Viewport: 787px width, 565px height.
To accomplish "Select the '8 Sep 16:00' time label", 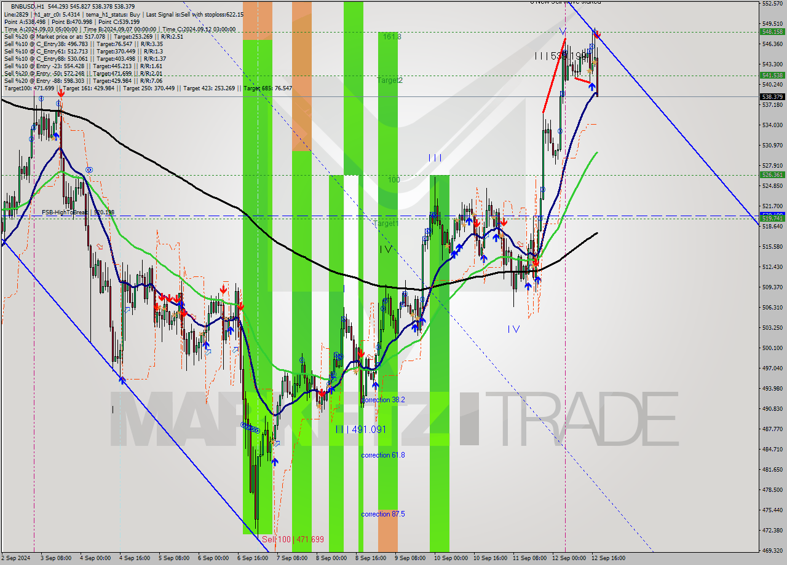I will pos(371,558).
